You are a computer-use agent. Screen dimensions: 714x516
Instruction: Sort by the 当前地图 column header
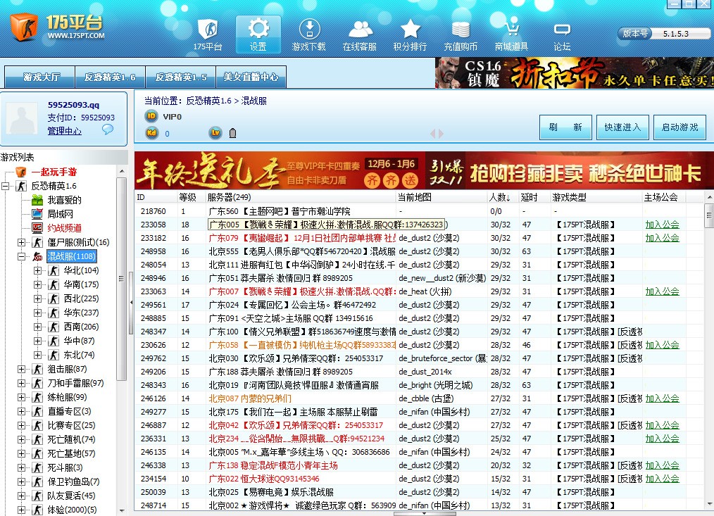pyautogui.click(x=441, y=197)
